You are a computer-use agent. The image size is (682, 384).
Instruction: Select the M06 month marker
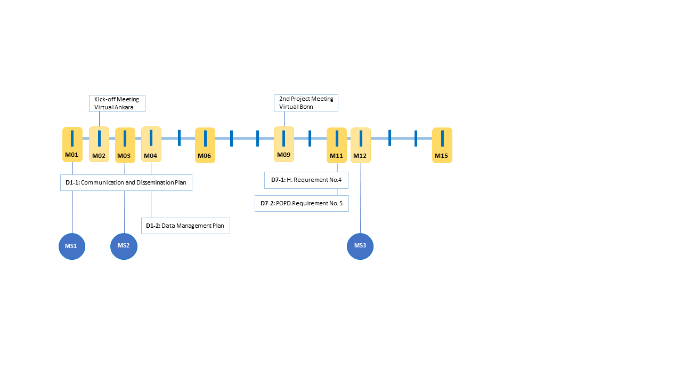205,145
